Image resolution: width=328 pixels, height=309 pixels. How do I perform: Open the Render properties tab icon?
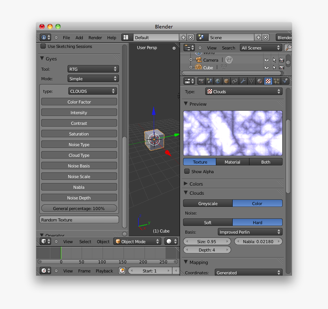(201, 81)
